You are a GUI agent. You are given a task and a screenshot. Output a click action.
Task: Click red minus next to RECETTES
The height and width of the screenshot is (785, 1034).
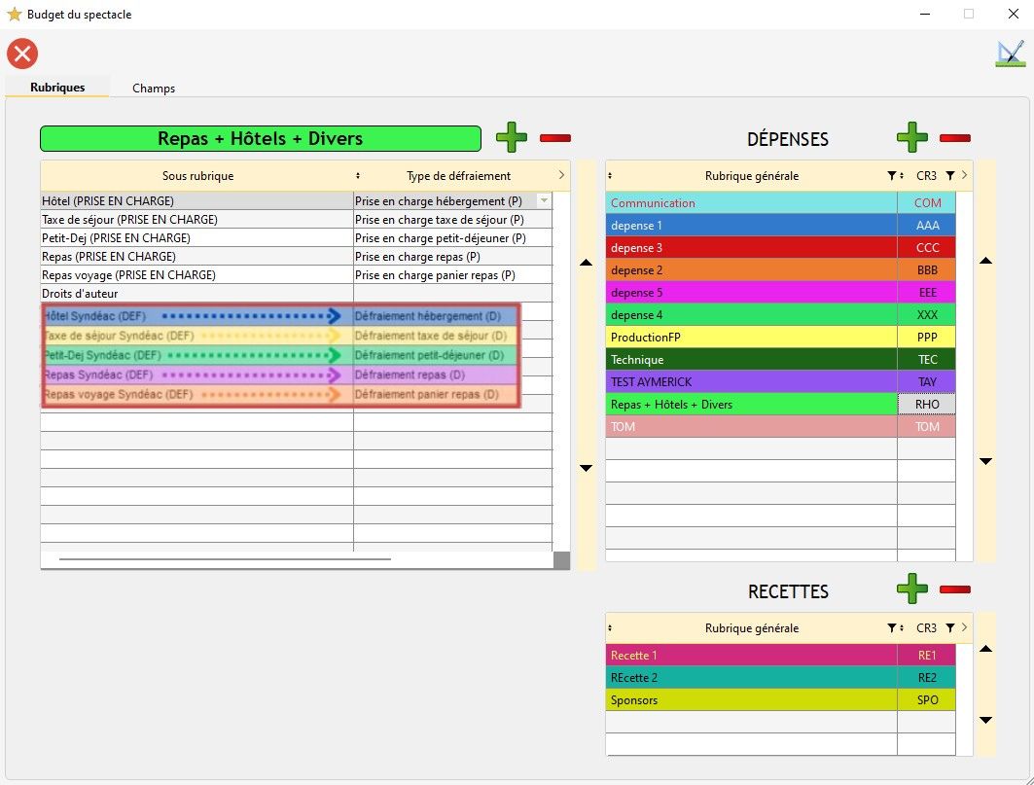pyautogui.click(x=955, y=589)
